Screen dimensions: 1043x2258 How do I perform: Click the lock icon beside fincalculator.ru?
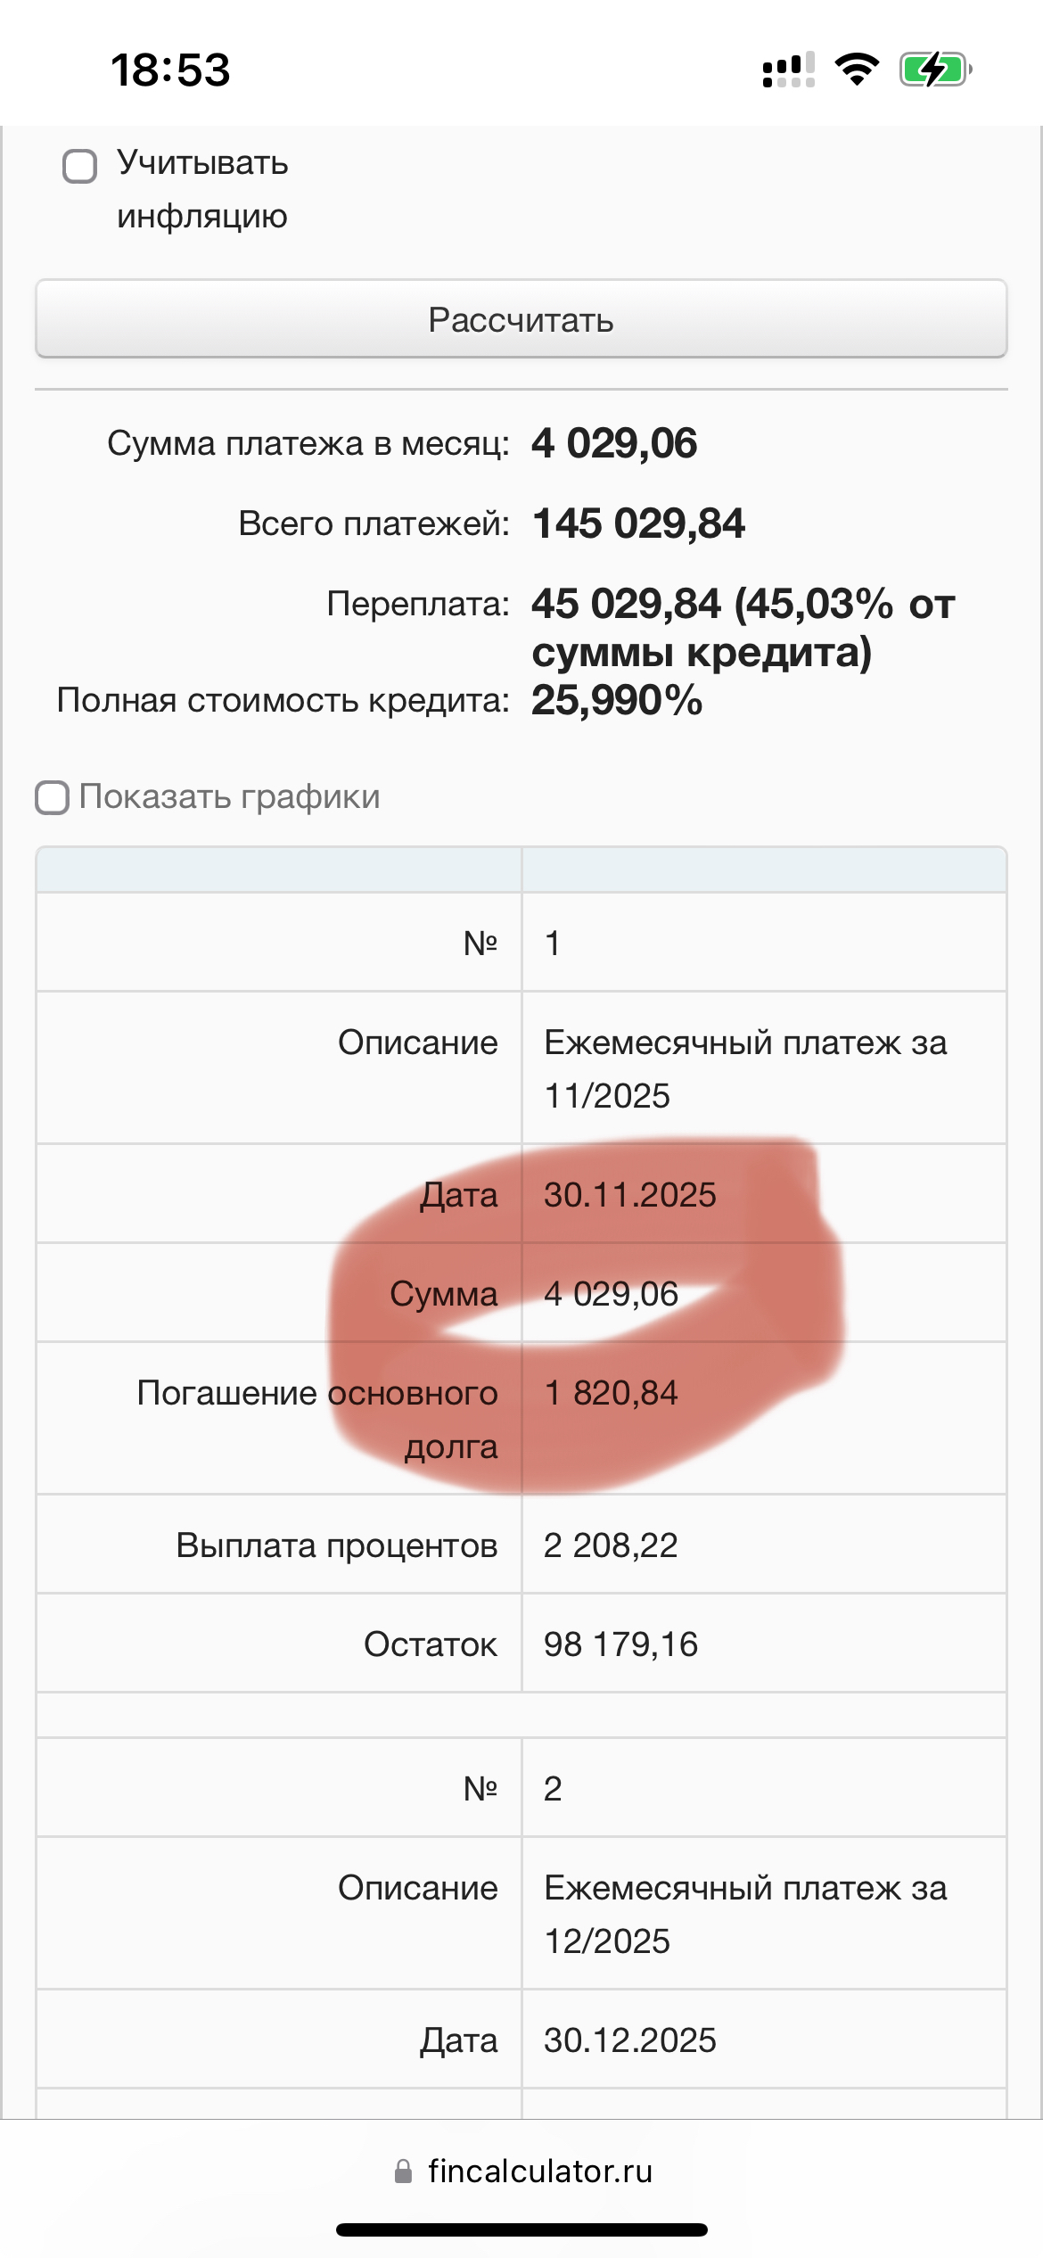[403, 2171]
